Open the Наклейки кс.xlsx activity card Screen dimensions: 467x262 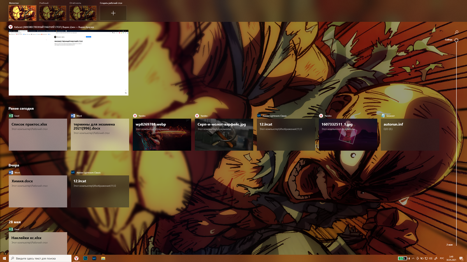coord(38,243)
